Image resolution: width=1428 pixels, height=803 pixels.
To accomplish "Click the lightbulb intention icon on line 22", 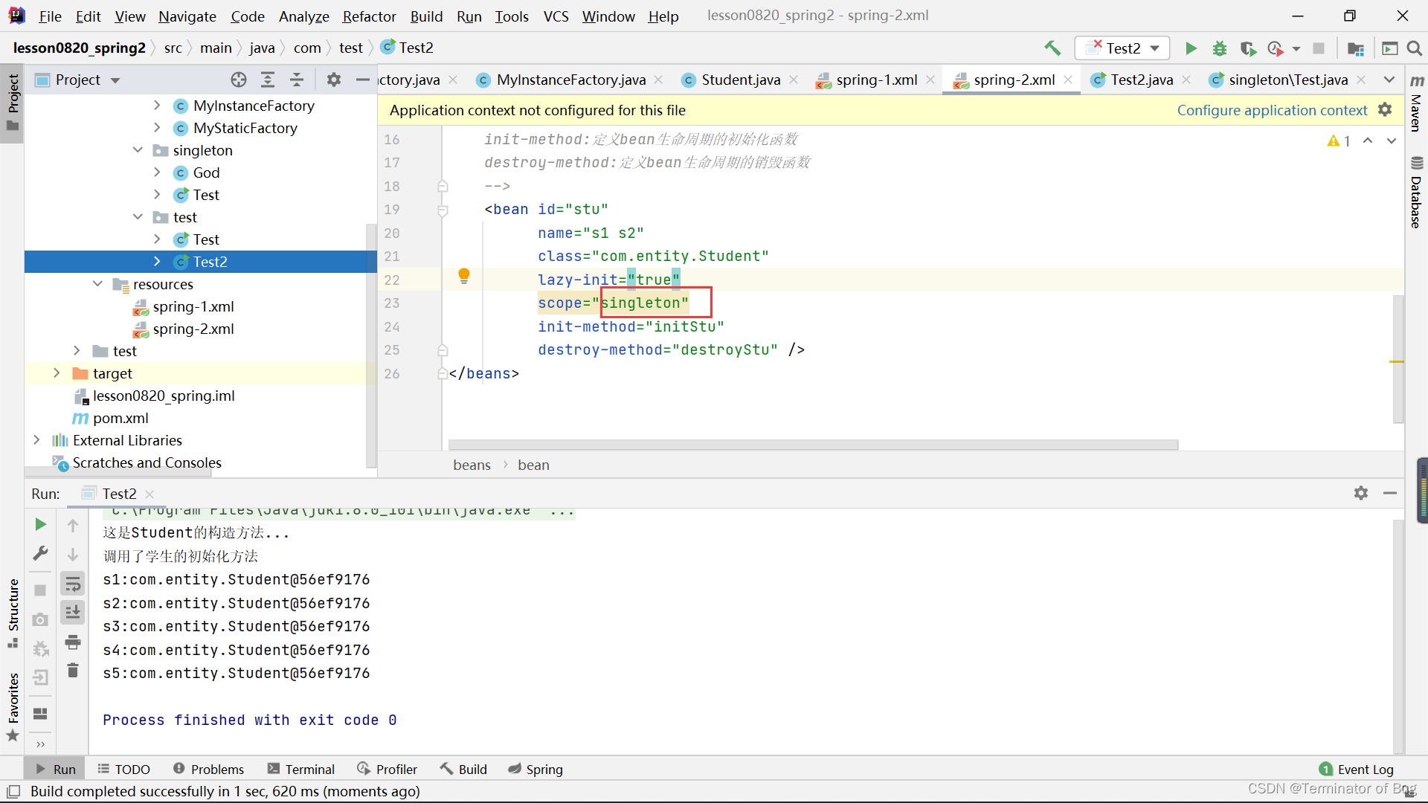I will click(464, 276).
